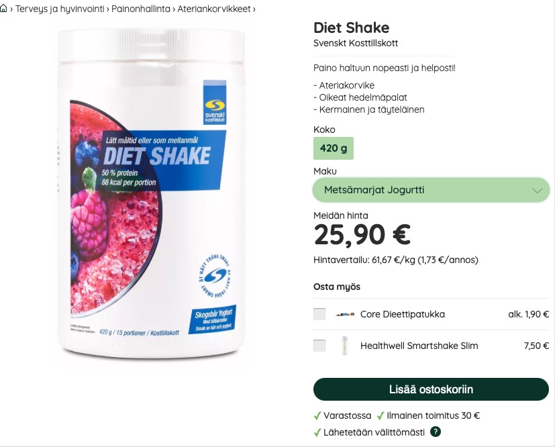Open Terveys ja hyvinvointi breadcrumb
This screenshot has width=555, height=447.
pos(60,9)
